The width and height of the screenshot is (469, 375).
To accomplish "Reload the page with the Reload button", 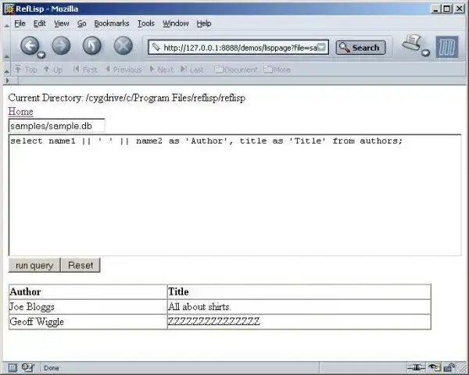I will pos(91,46).
